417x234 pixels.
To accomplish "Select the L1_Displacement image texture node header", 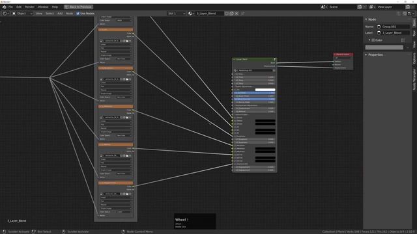I will [x=116, y=183].
